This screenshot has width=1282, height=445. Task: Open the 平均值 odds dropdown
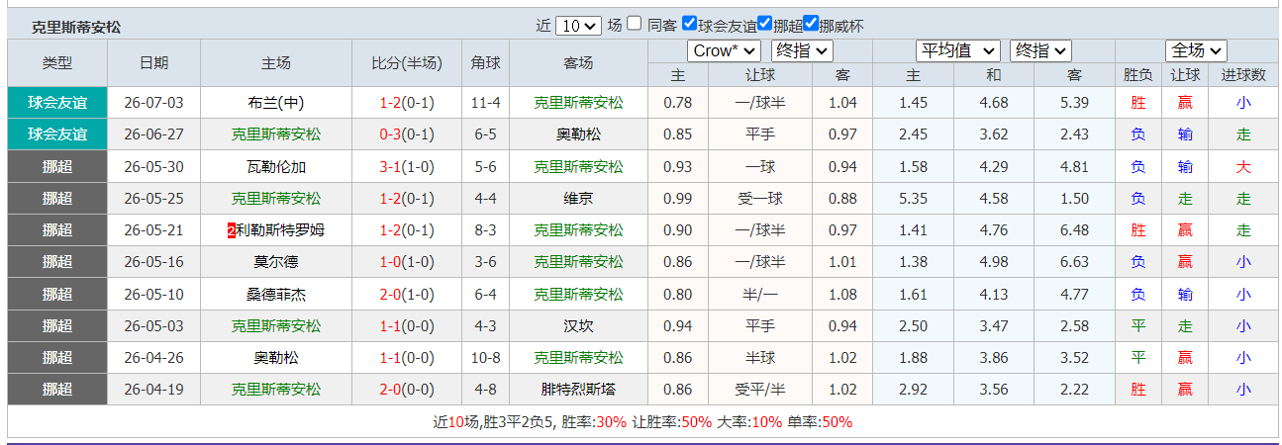958,50
